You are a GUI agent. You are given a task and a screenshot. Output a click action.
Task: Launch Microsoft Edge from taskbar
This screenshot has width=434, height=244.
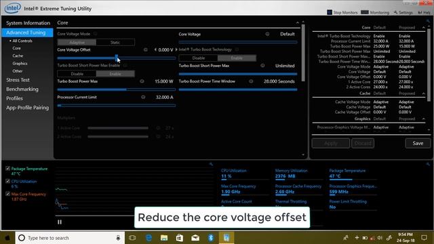pos(149,238)
